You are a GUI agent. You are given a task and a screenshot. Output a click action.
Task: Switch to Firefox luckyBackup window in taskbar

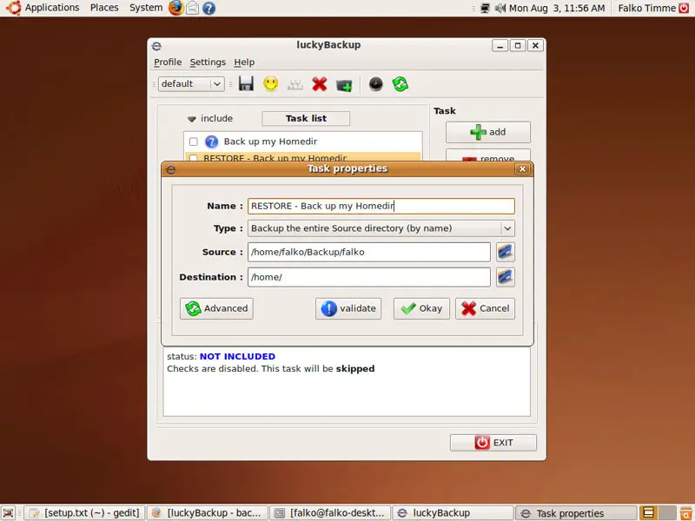[x=208, y=513]
